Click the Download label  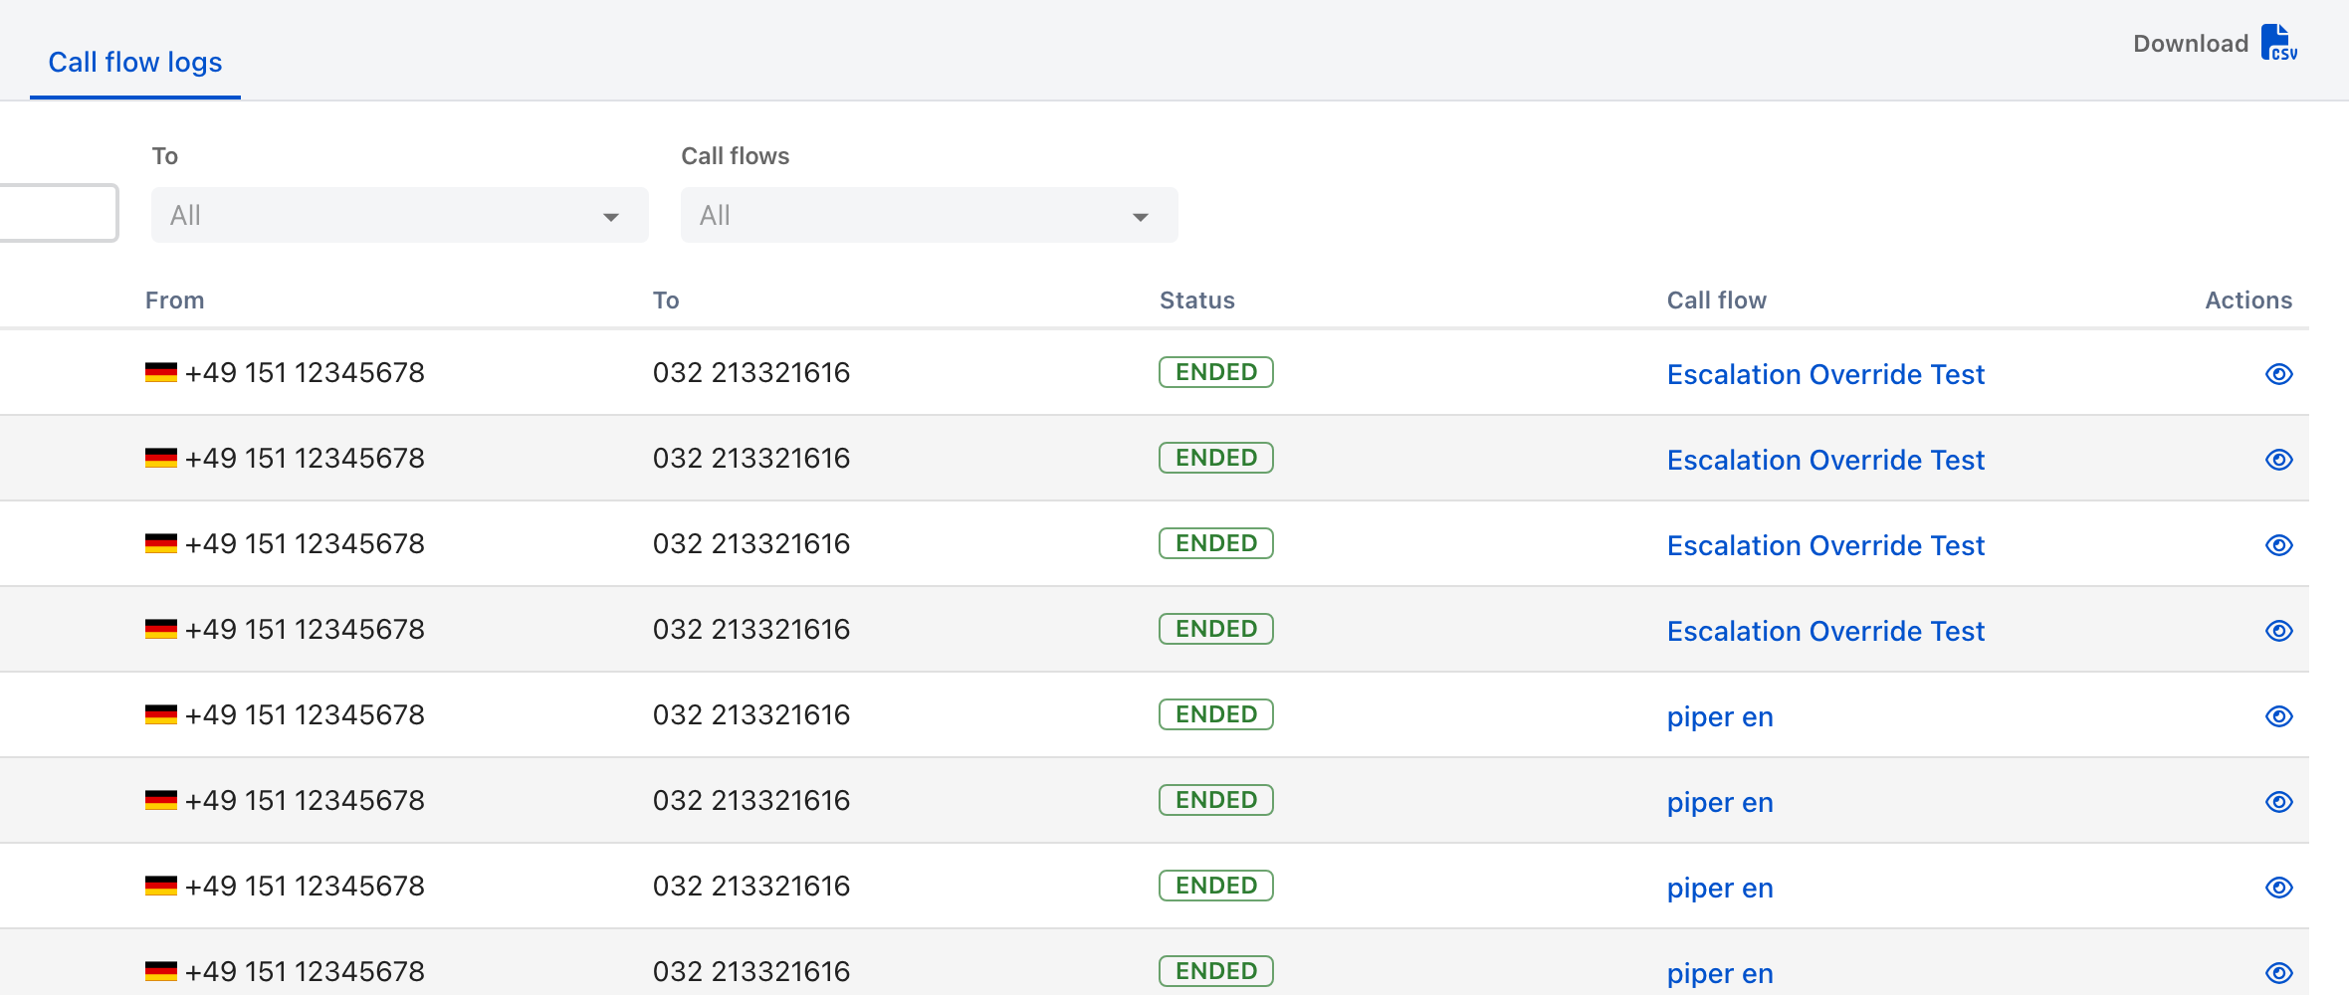pyautogui.click(x=2191, y=44)
